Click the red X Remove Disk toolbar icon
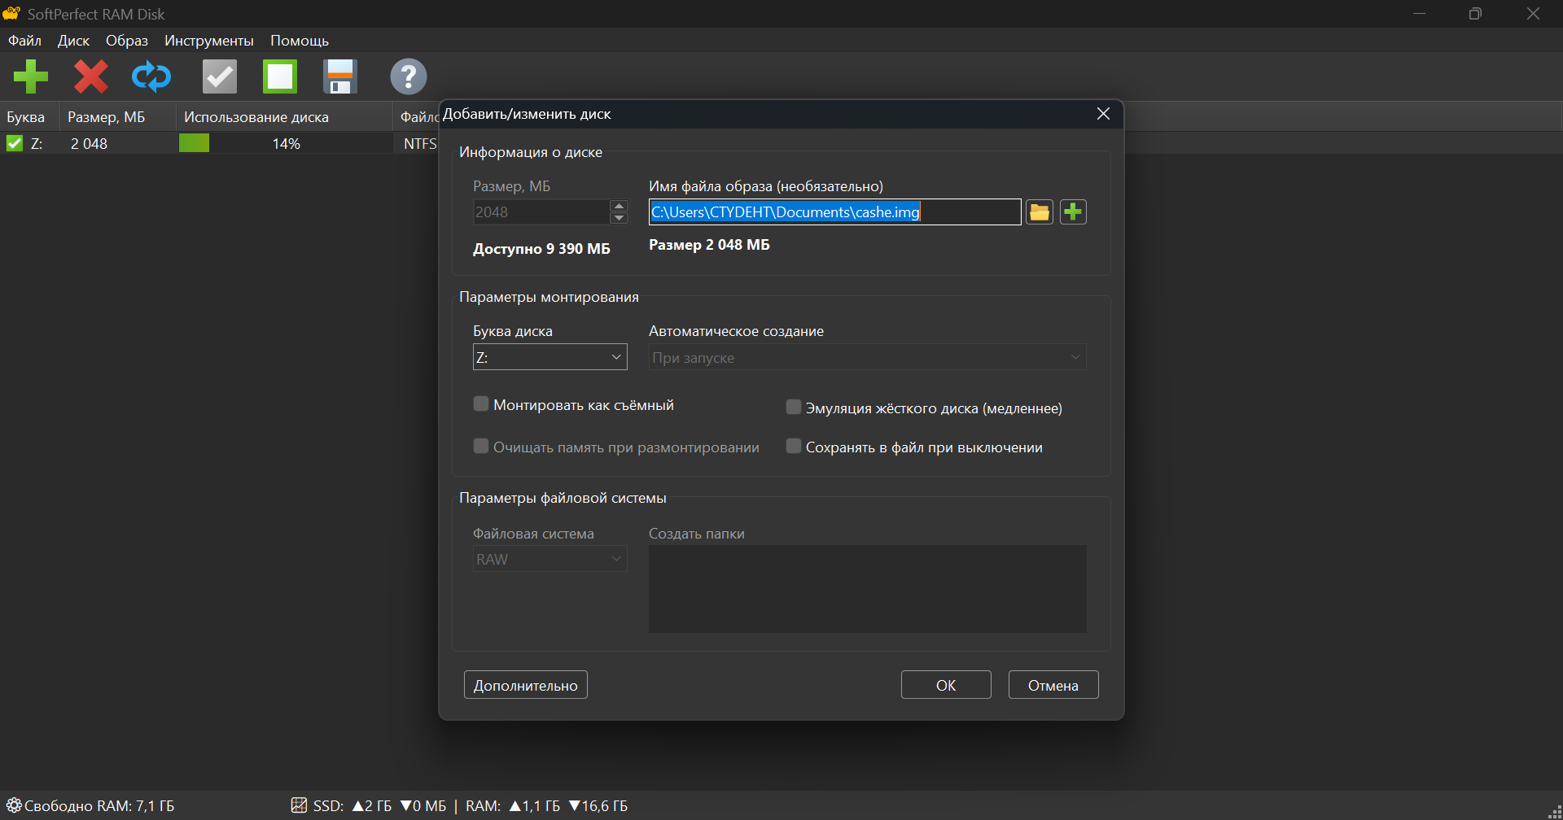The height and width of the screenshot is (820, 1563). coord(91,76)
